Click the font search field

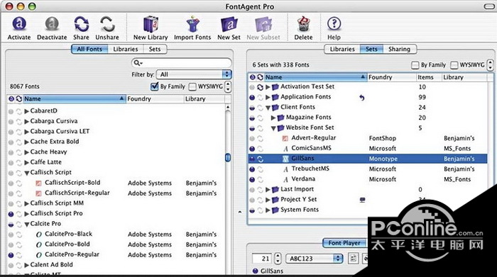pyautogui.click(x=181, y=63)
